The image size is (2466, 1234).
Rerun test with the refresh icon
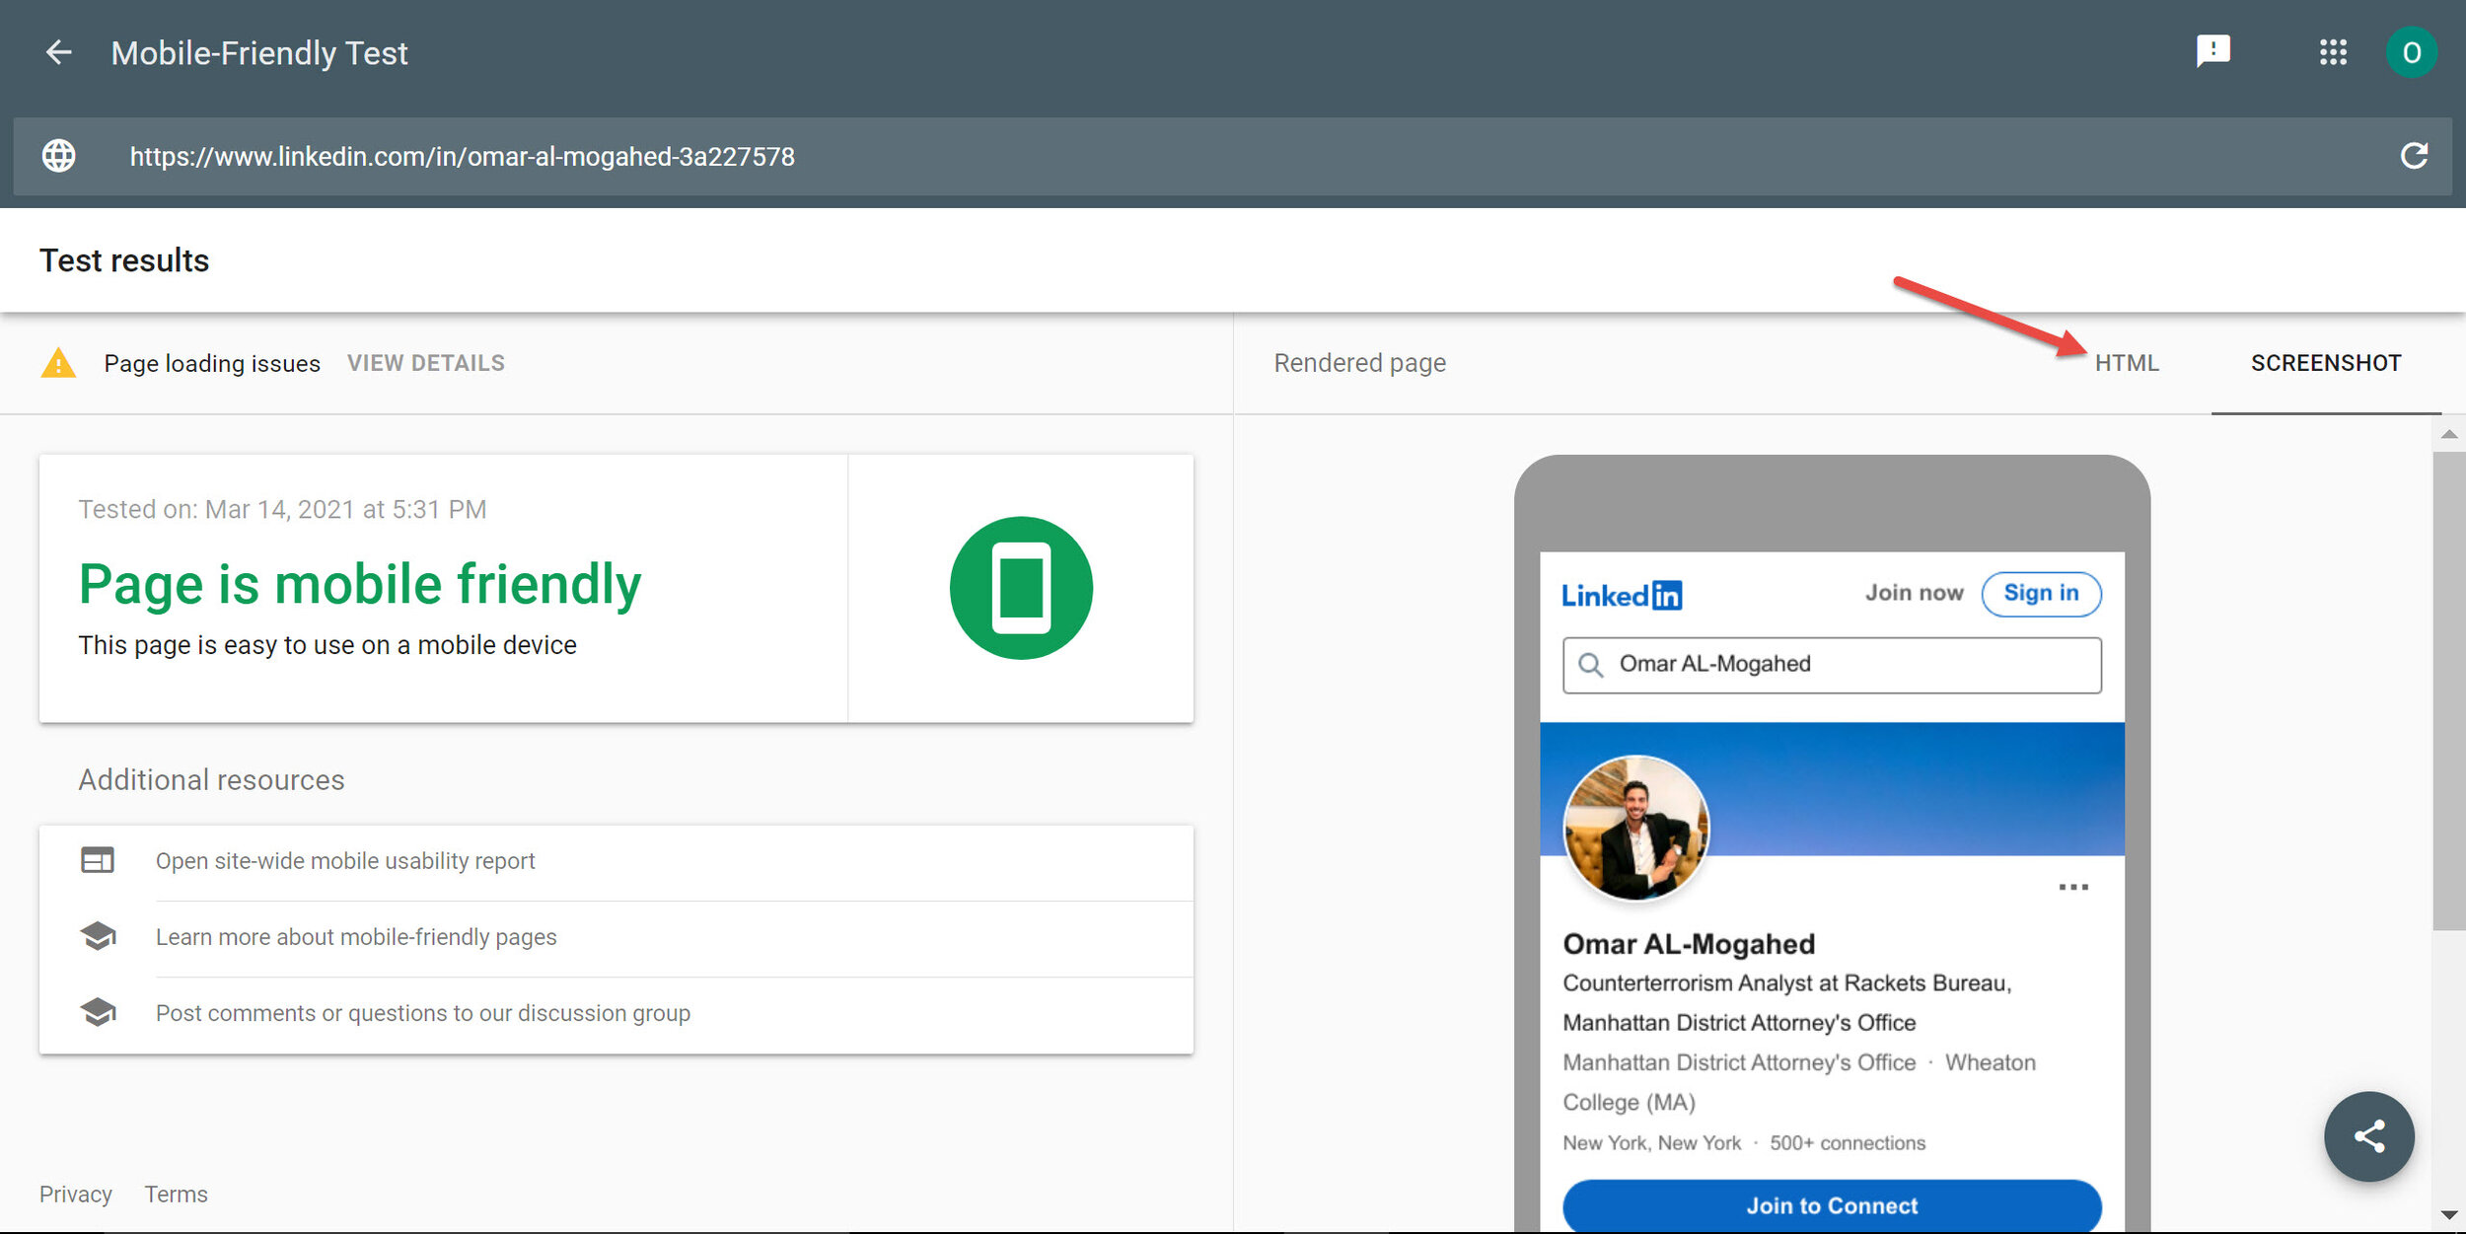pyautogui.click(x=2414, y=156)
